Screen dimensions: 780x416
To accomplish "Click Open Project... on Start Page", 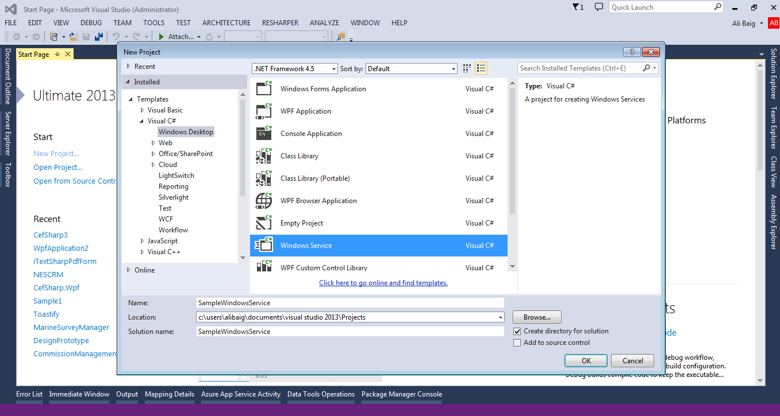I will tap(57, 167).
